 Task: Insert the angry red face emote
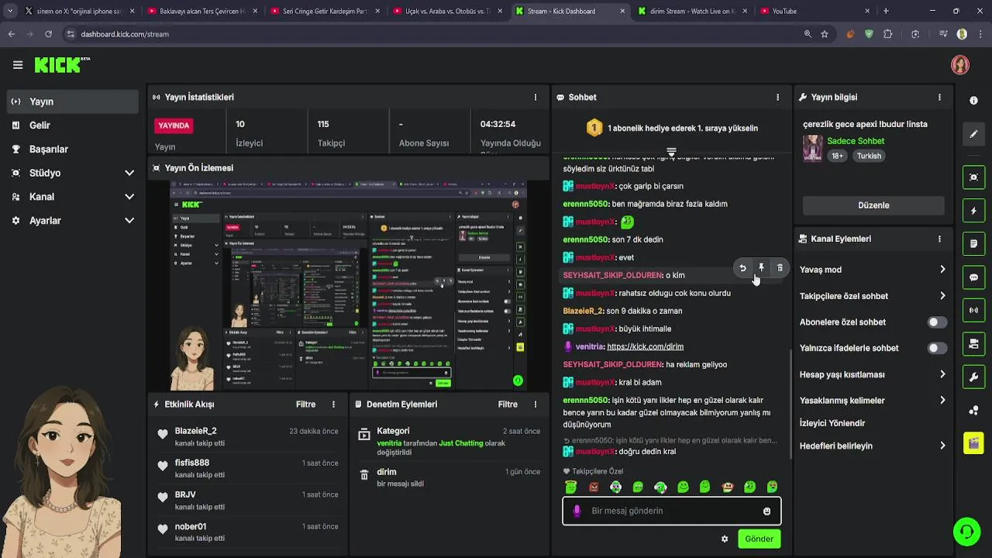pyautogui.click(x=594, y=487)
